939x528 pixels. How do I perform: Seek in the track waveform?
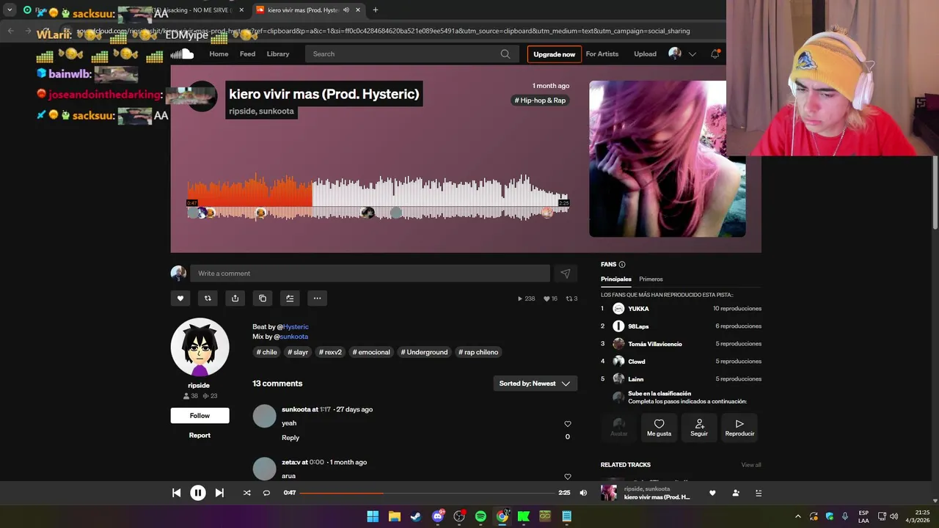click(x=378, y=197)
